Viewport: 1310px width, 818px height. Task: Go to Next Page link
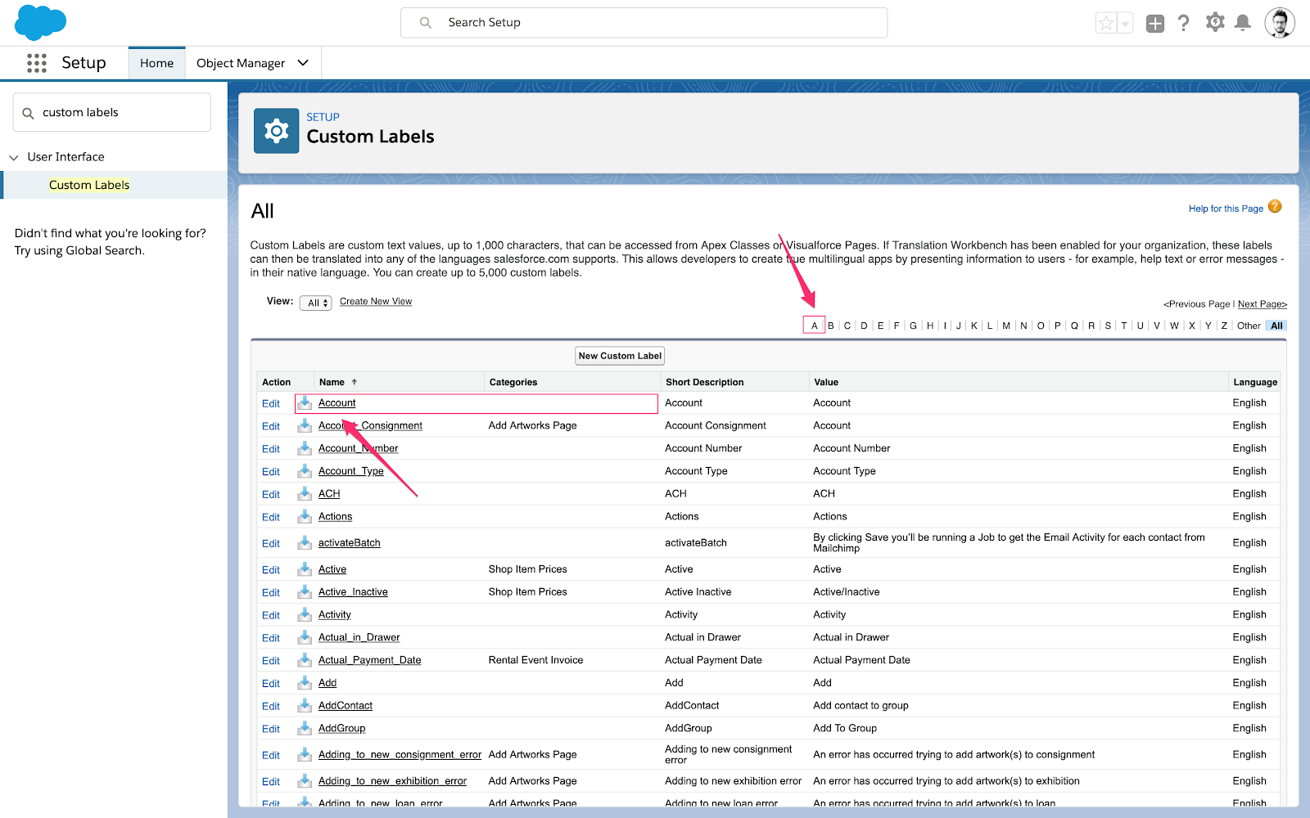pyautogui.click(x=1262, y=304)
